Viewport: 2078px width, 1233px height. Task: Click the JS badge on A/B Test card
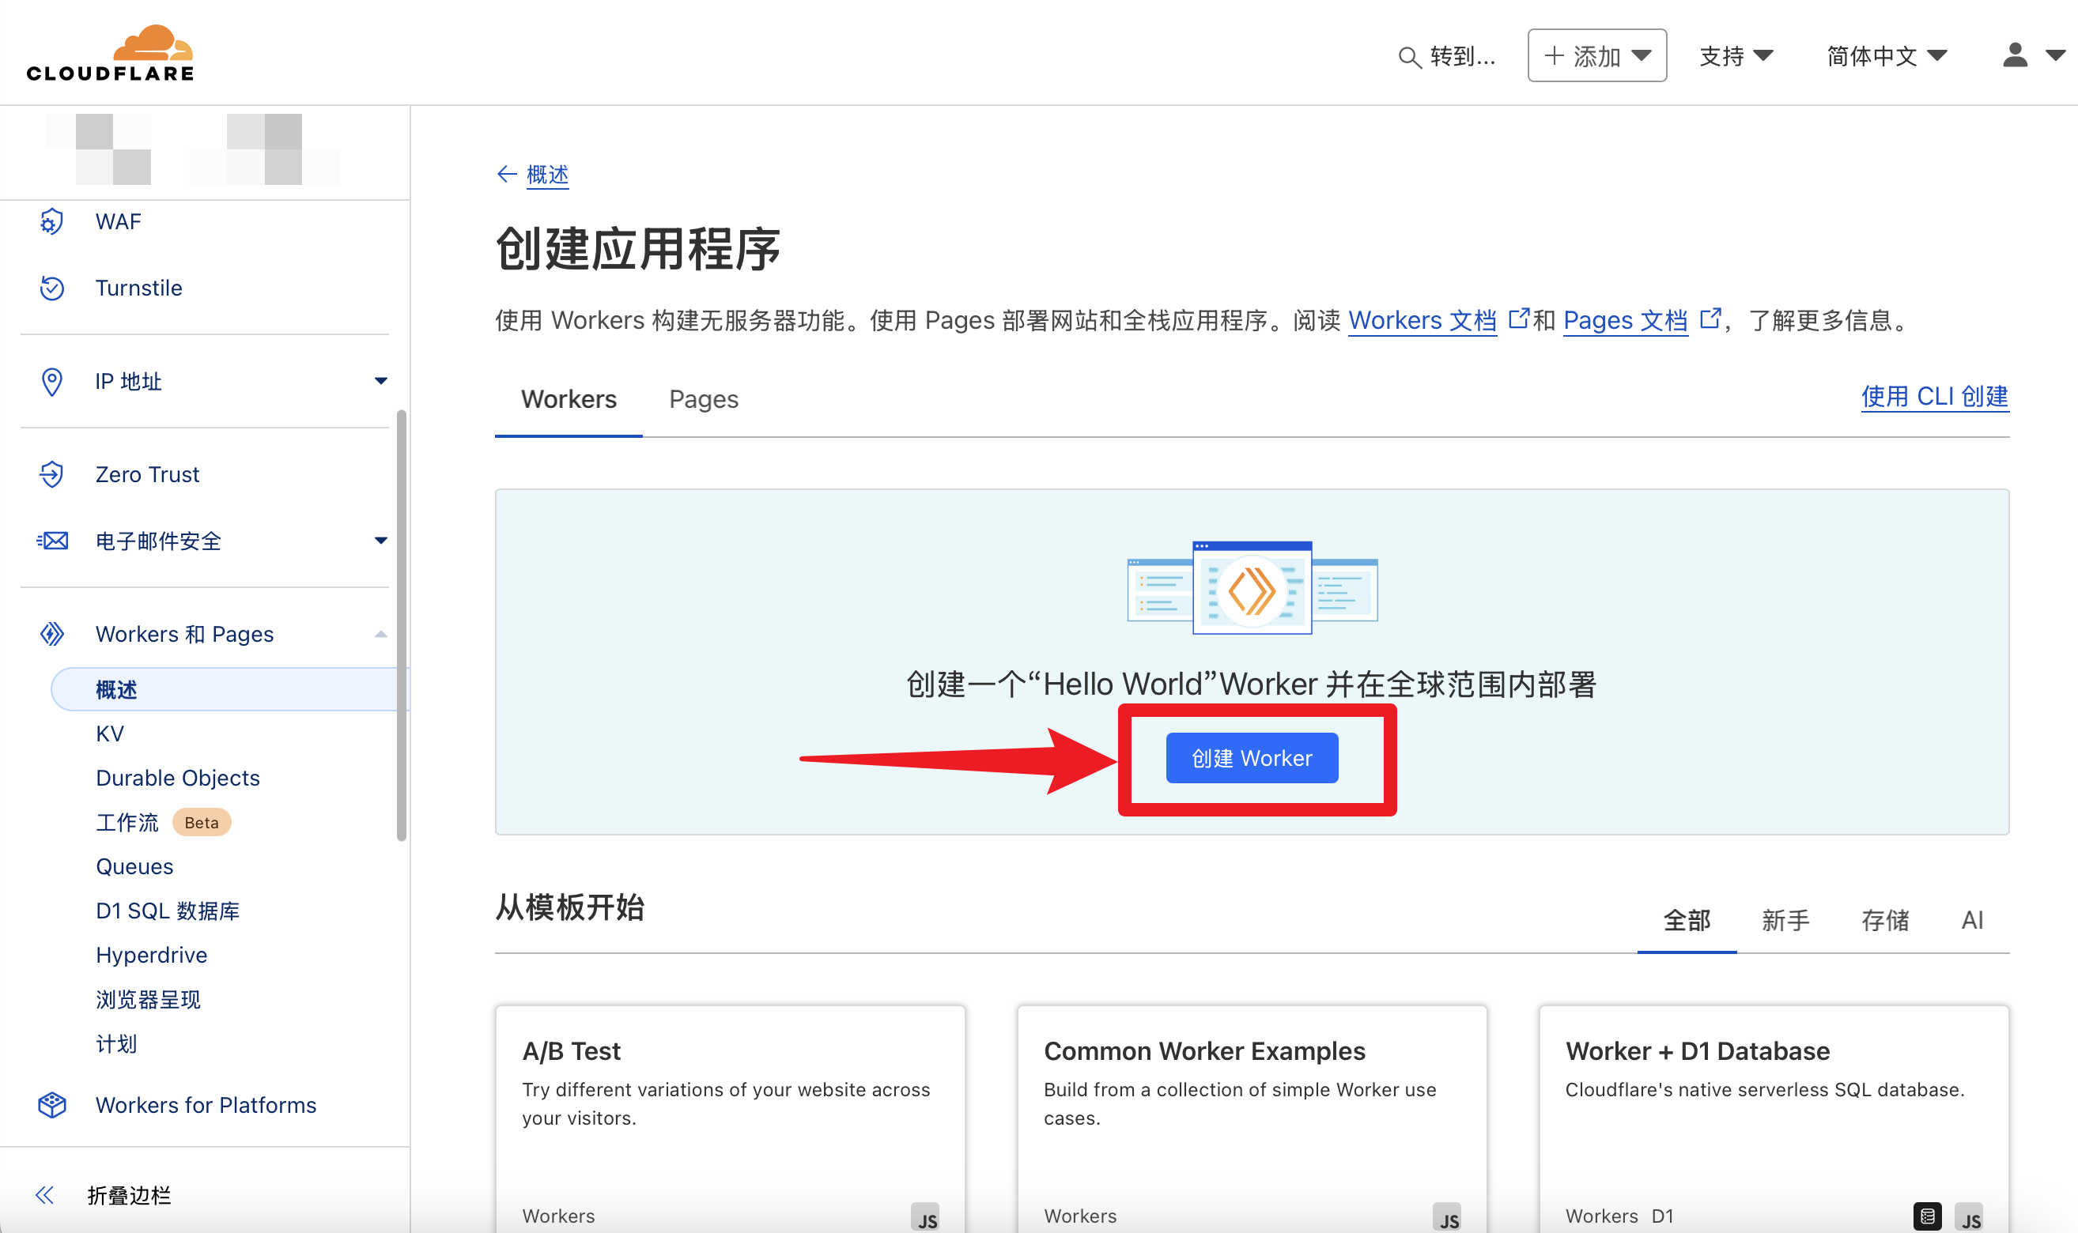click(x=925, y=1217)
